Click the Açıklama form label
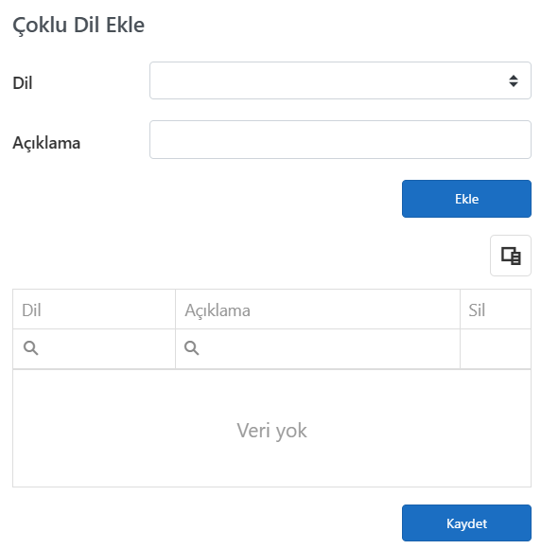The image size is (541, 549). 46,143
